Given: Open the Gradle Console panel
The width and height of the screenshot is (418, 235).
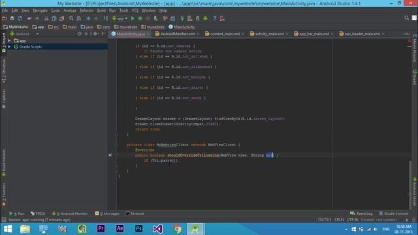Looking at the screenshot, I should [393, 213].
